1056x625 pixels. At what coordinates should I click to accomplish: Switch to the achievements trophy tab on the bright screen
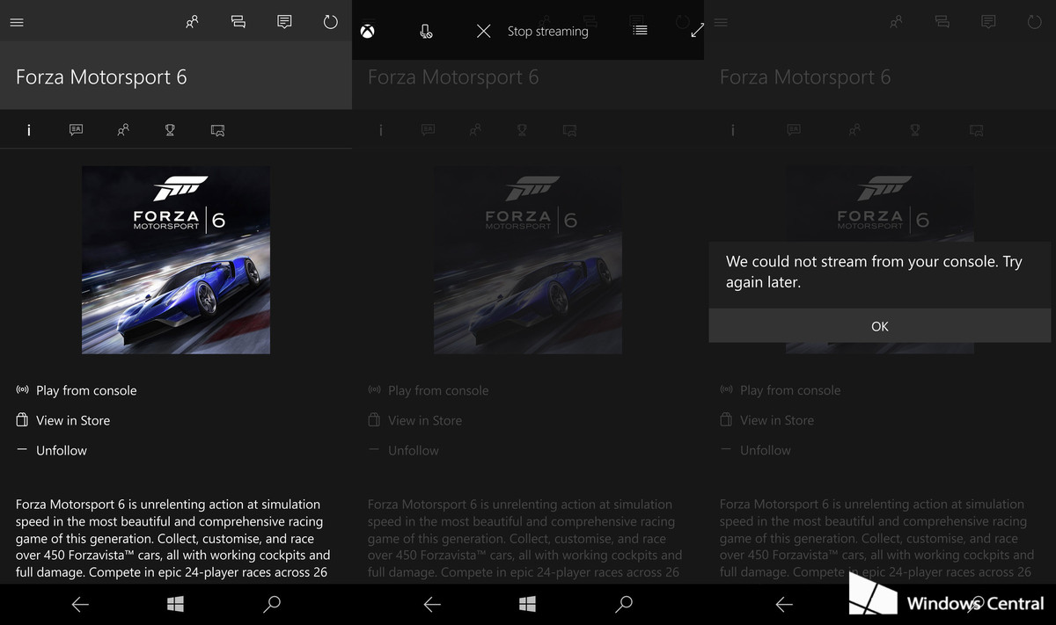[x=170, y=130]
